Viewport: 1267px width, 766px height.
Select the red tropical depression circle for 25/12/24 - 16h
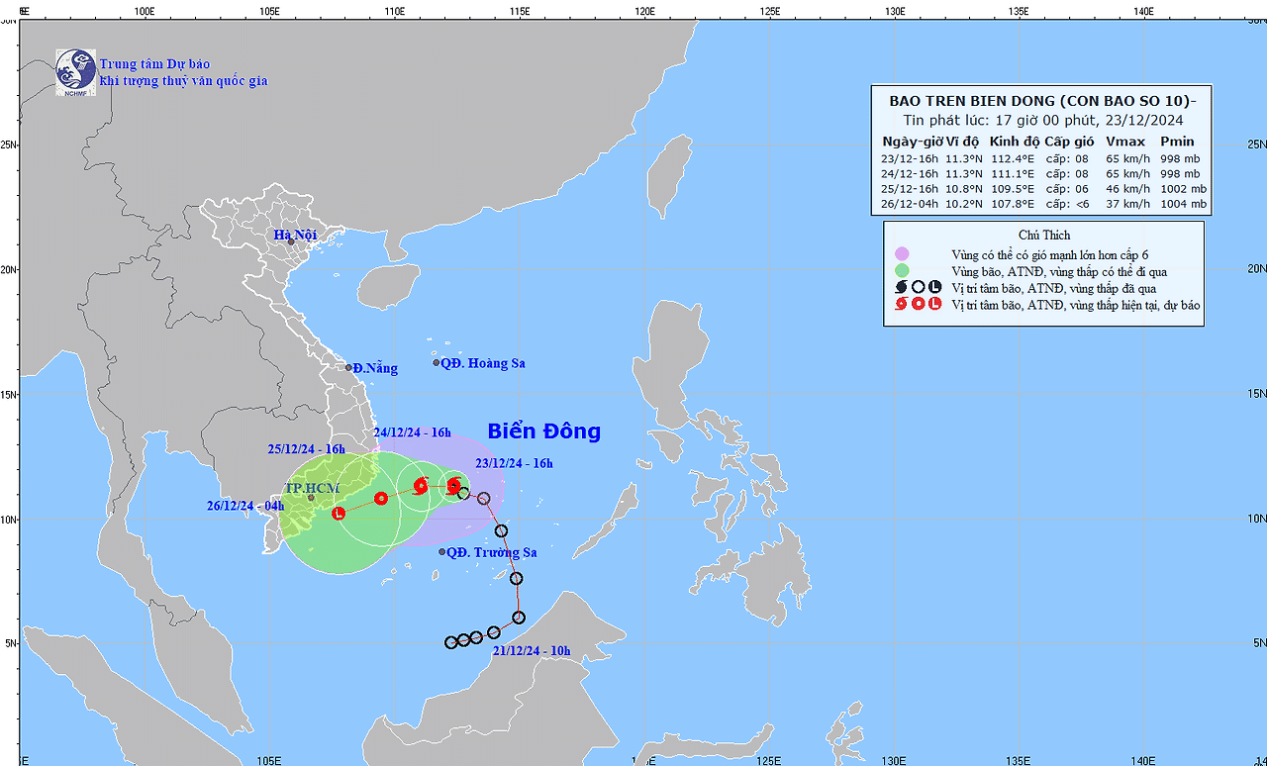(x=381, y=498)
